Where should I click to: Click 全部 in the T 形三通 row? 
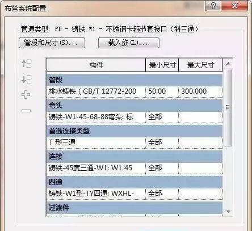(162, 142)
